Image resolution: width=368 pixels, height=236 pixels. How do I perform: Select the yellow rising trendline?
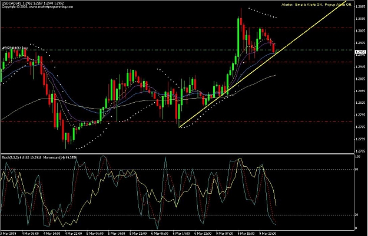[x=263, y=65]
